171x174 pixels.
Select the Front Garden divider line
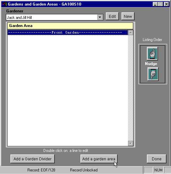coord(67,33)
